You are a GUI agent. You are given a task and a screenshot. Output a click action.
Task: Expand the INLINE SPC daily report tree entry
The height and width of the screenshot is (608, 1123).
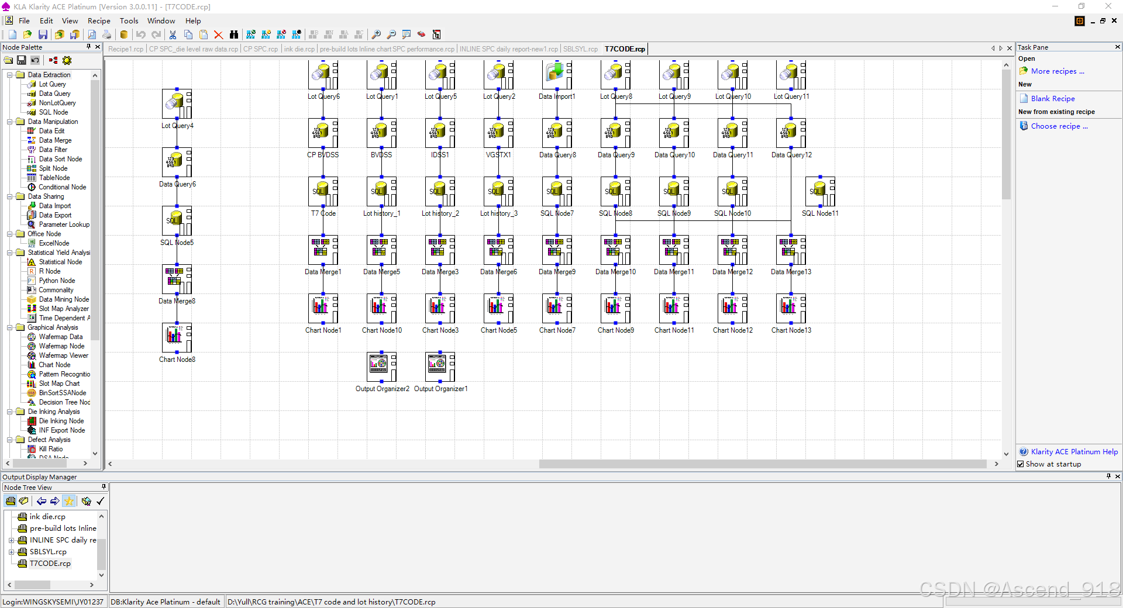[11, 540]
